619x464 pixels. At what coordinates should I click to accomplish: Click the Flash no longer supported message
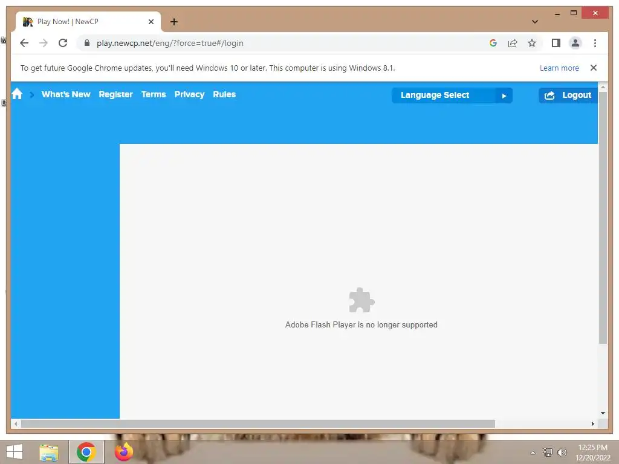361,324
